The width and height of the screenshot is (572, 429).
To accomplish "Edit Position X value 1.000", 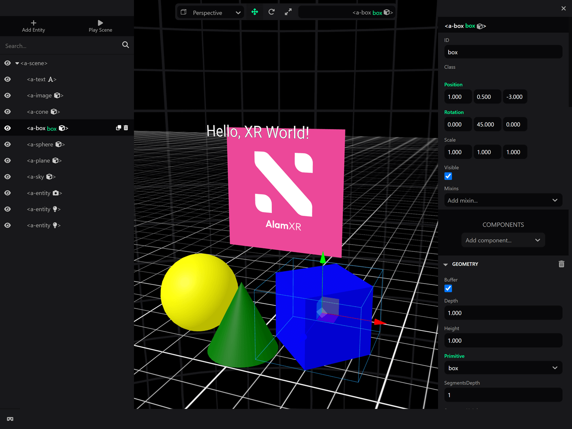I will pyautogui.click(x=458, y=97).
